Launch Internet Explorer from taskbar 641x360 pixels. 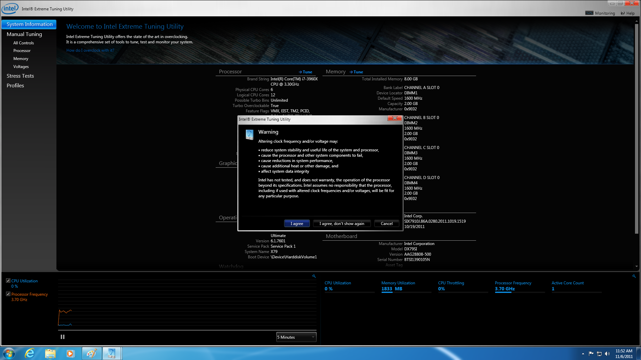(30, 353)
